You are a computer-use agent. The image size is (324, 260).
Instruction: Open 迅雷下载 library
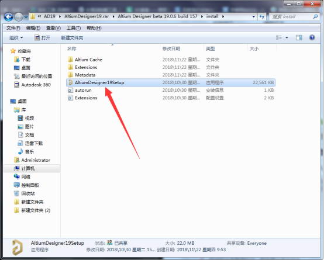30,143
